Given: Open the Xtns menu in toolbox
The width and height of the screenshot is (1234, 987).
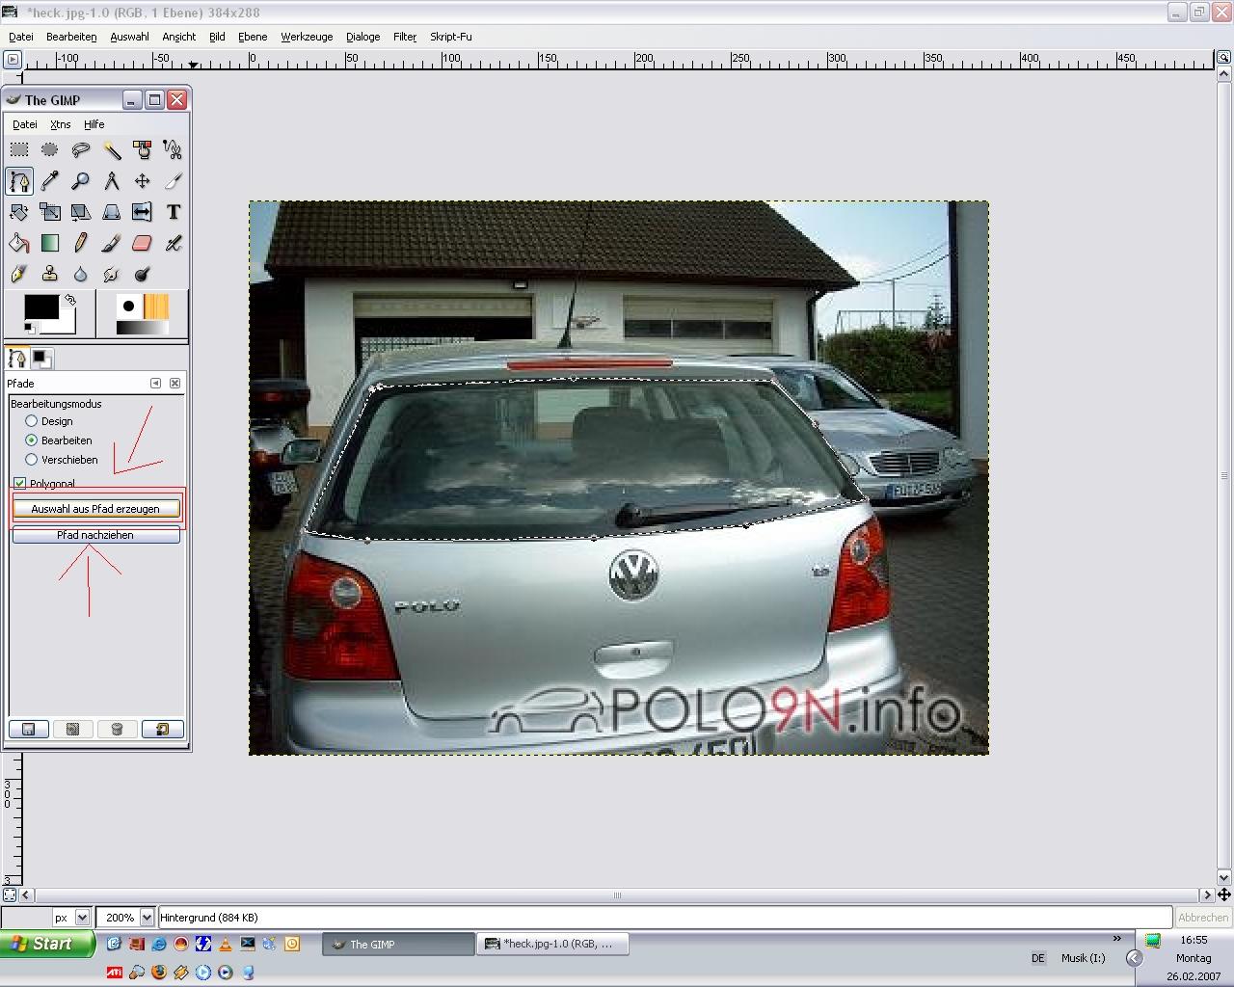Looking at the screenshot, I should (60, 124).
